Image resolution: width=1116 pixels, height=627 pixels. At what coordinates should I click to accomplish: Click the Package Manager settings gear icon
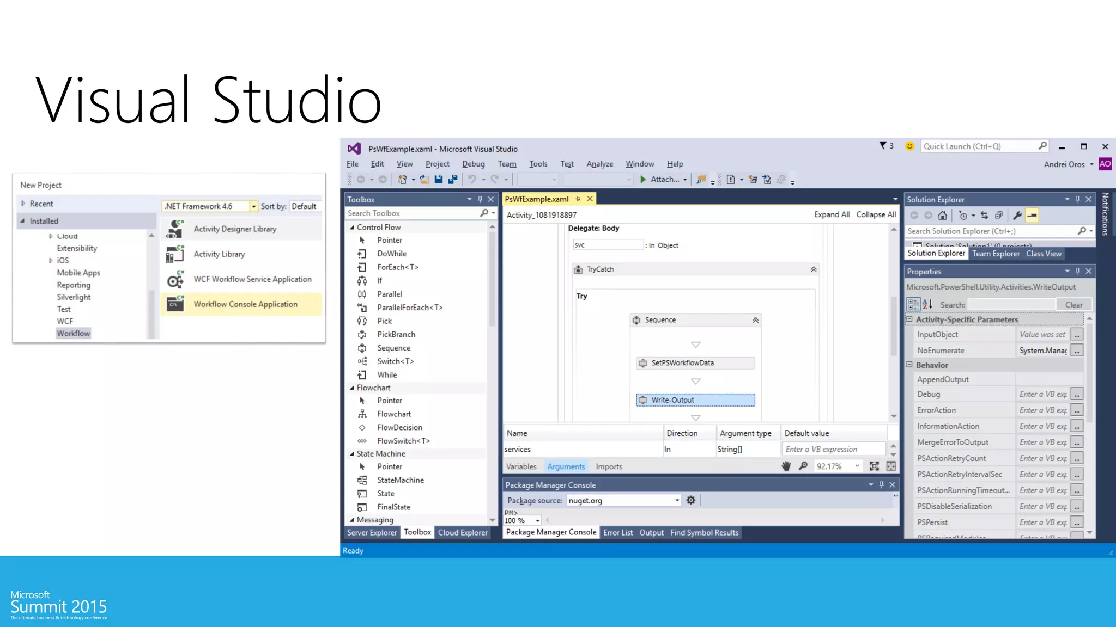click(691, 500)
